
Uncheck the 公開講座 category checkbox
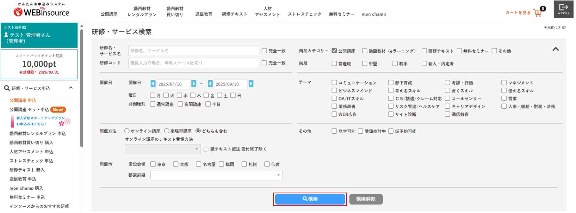(334, 51)
